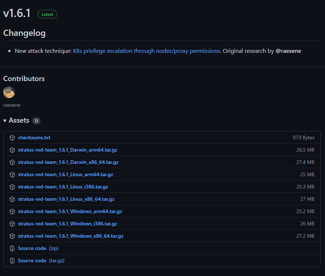Click the 26 MB size text
Screen dimensions: 325x276
click(x=307, y=224)
